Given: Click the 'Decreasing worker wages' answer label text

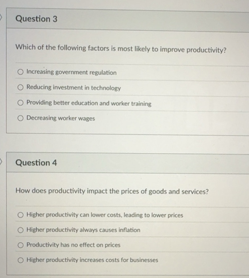Looking at the screenshot, I should 61,118.
